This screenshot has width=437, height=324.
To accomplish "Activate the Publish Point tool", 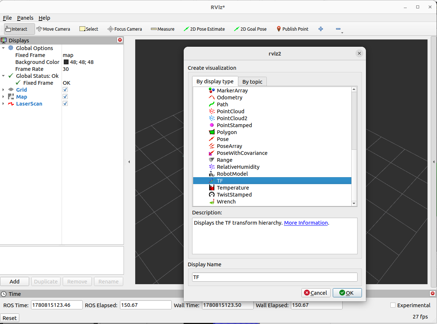I will [x=292, y=29].
